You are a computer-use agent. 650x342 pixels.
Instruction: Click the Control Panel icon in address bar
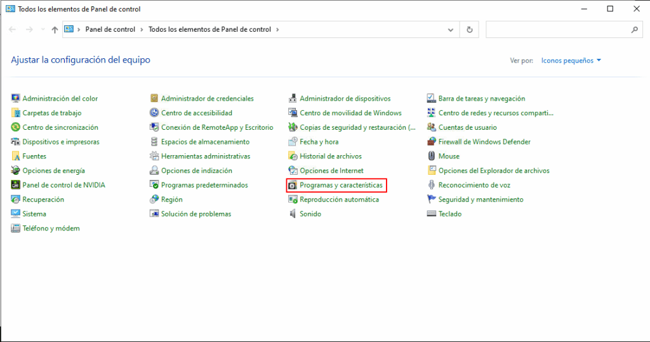point(69,29)
